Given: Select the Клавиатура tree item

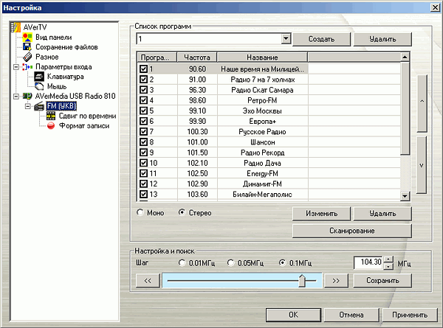Looking at the screenshot, I should (65, 77).
